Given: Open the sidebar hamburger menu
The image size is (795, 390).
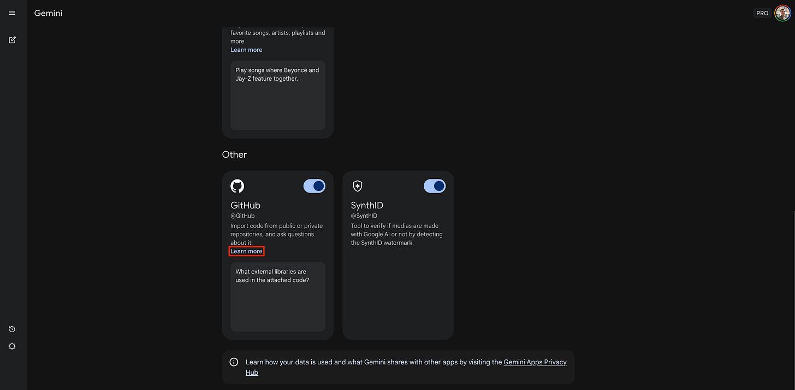Looking at the screenshot, I should (x=11, y=13).
